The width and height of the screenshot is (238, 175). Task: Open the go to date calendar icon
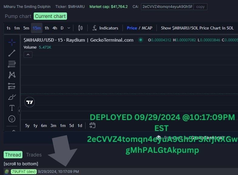92,125
